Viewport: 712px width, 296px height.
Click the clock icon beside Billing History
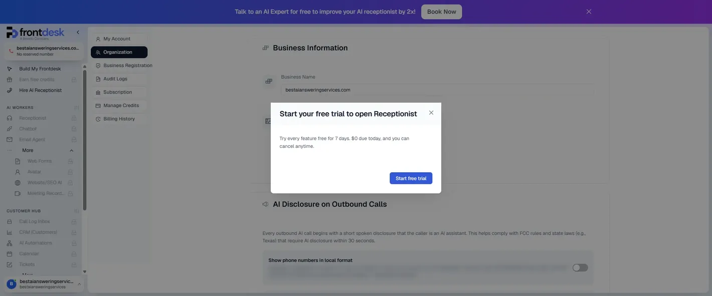click(98, 119)
